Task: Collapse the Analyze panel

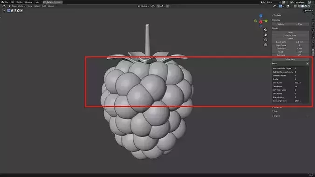Action: tap(277, 15)
